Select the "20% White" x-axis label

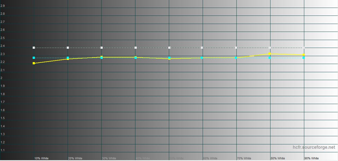(x=75, y=158)
